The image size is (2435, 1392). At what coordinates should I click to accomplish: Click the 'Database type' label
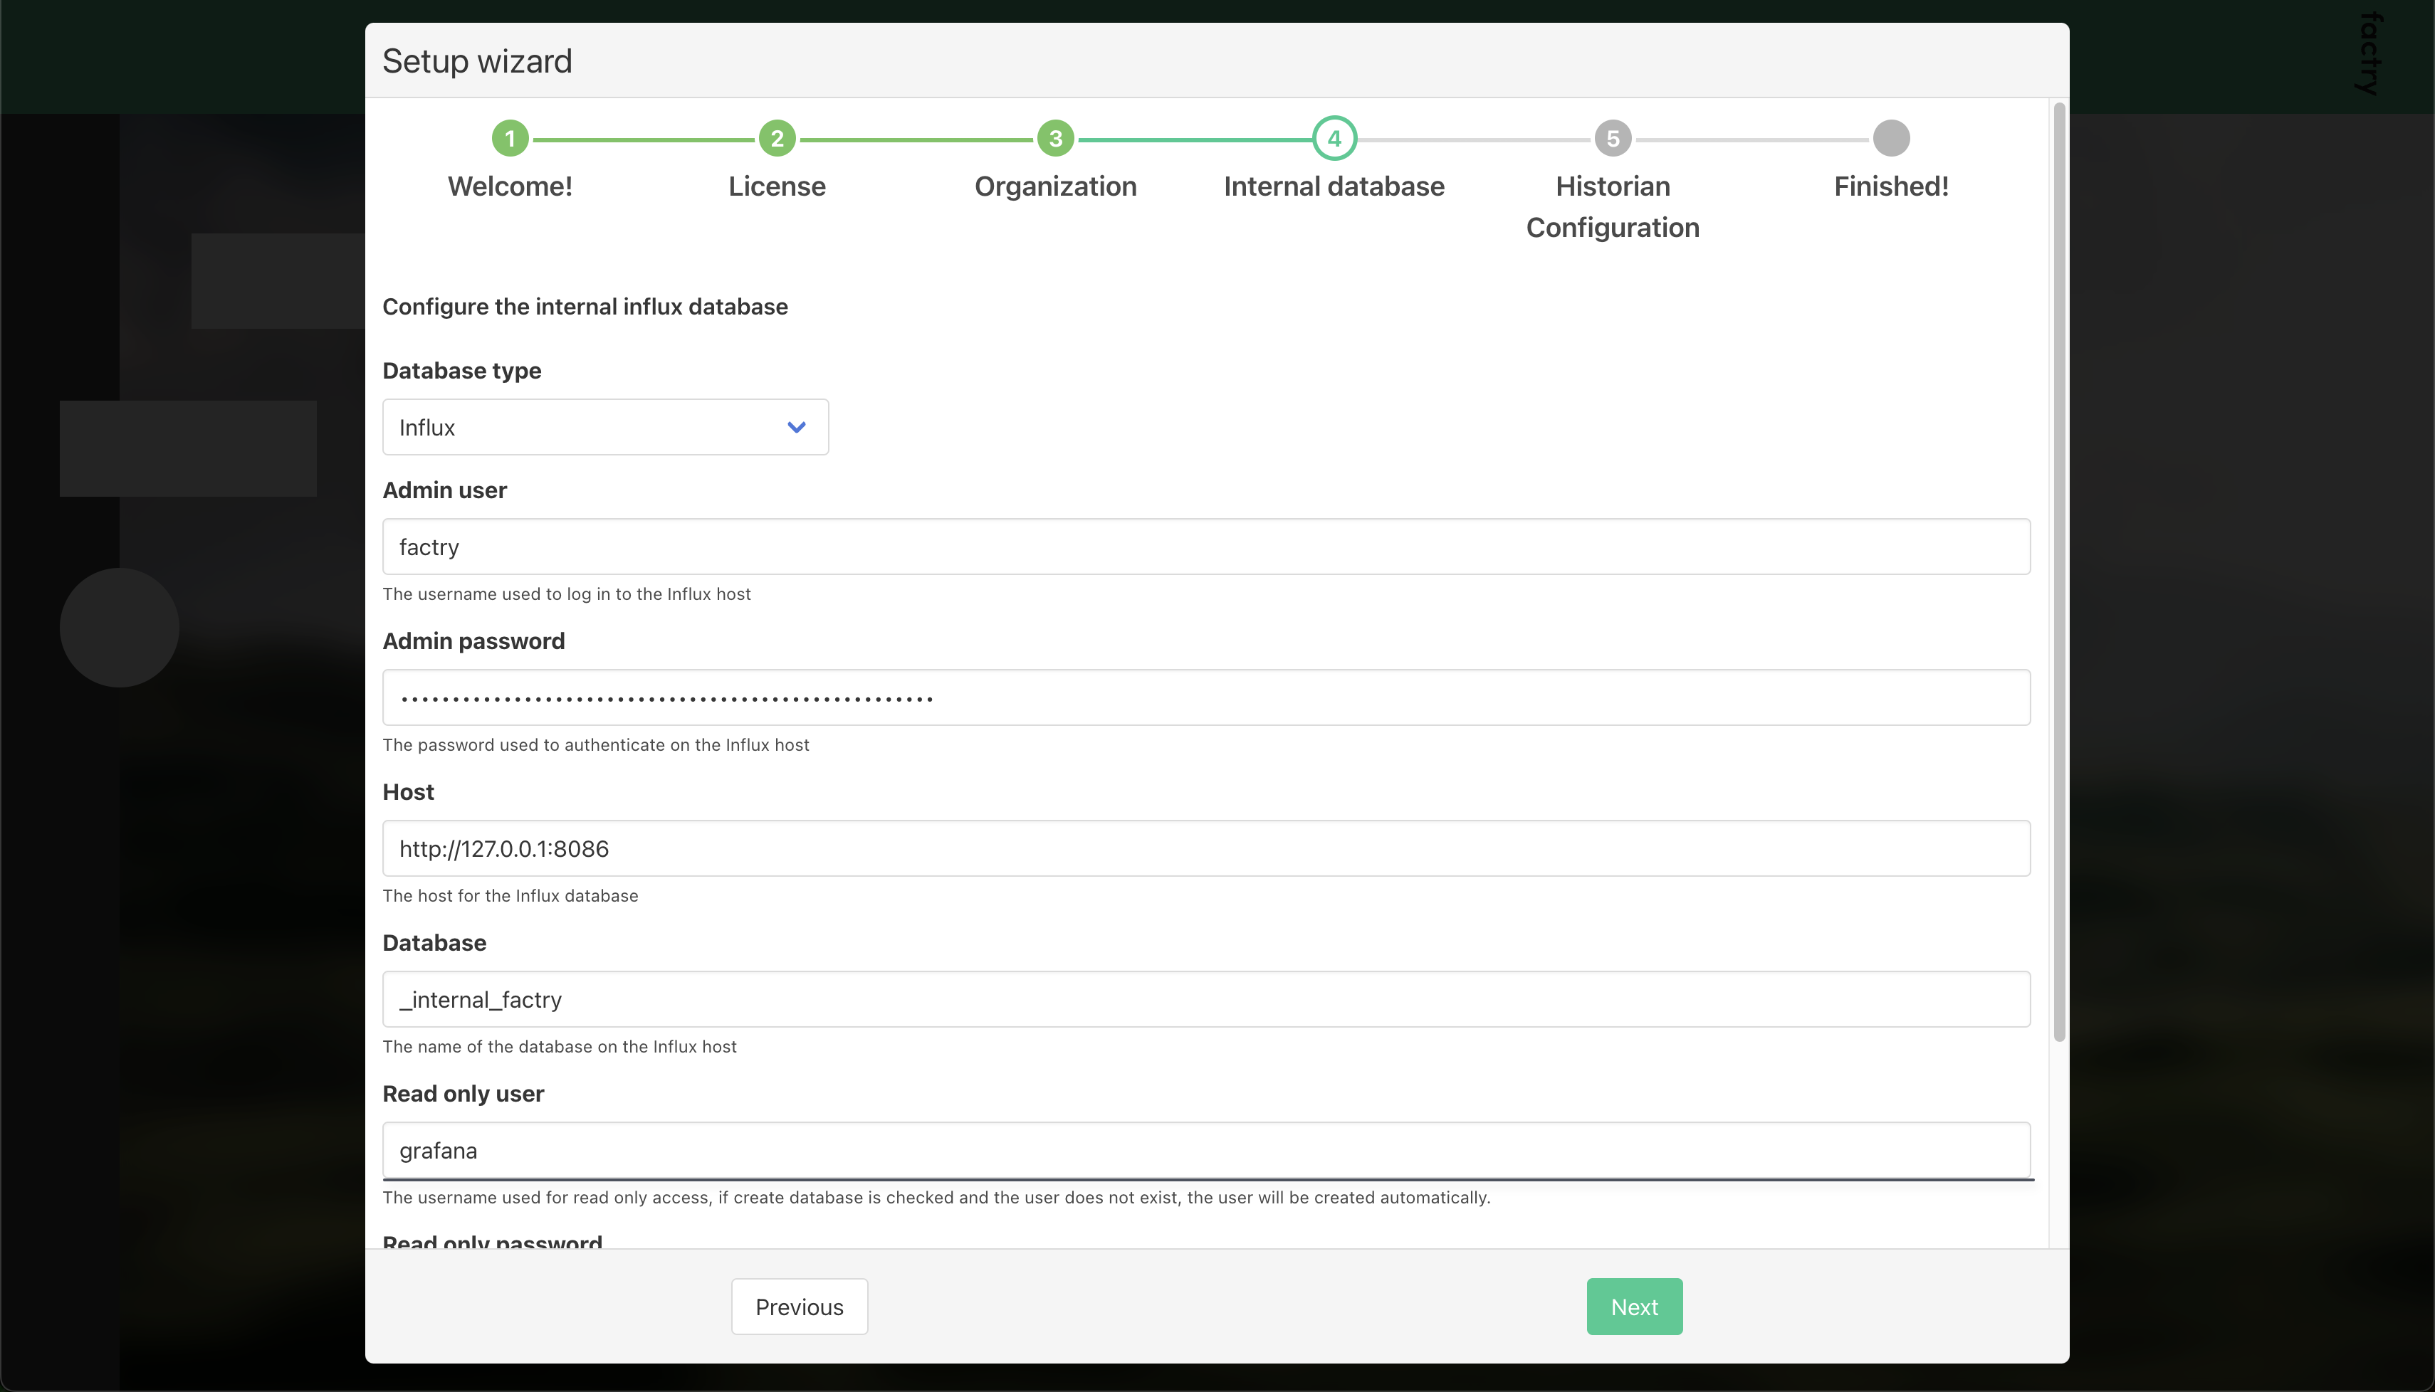click(462, 371)
